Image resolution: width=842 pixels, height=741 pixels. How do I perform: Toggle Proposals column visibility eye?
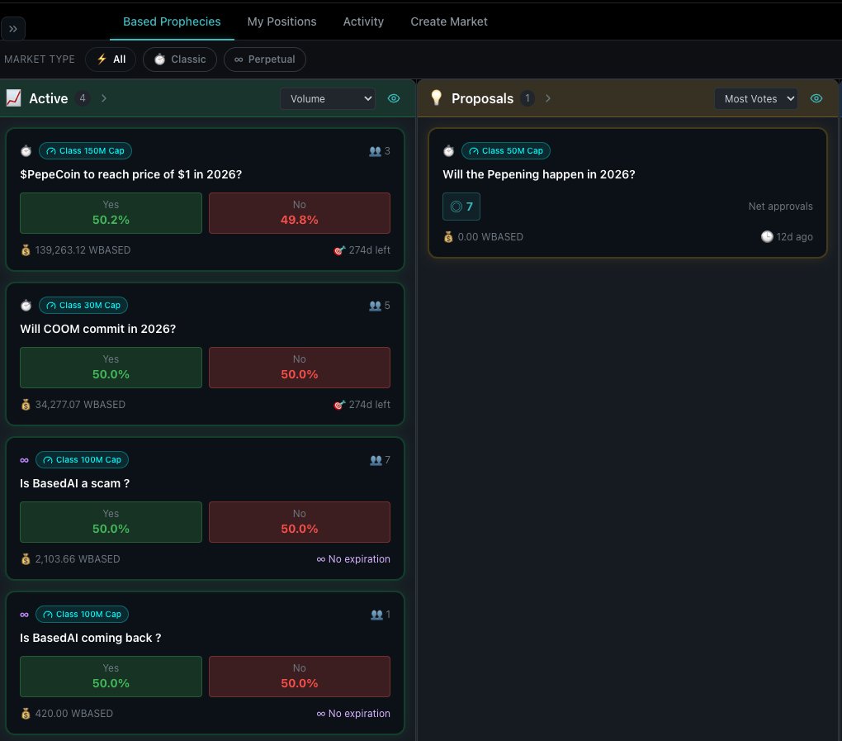click(x=816, y=98)
